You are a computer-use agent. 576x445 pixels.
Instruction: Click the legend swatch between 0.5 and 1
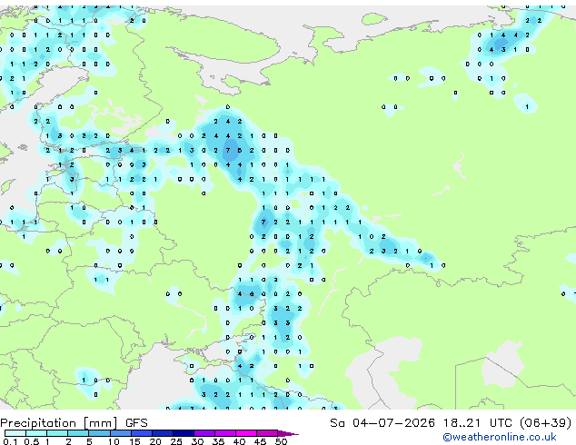36,433
